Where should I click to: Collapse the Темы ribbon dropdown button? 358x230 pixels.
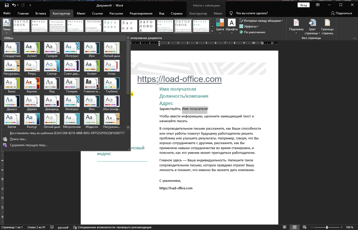click(7, 26)
